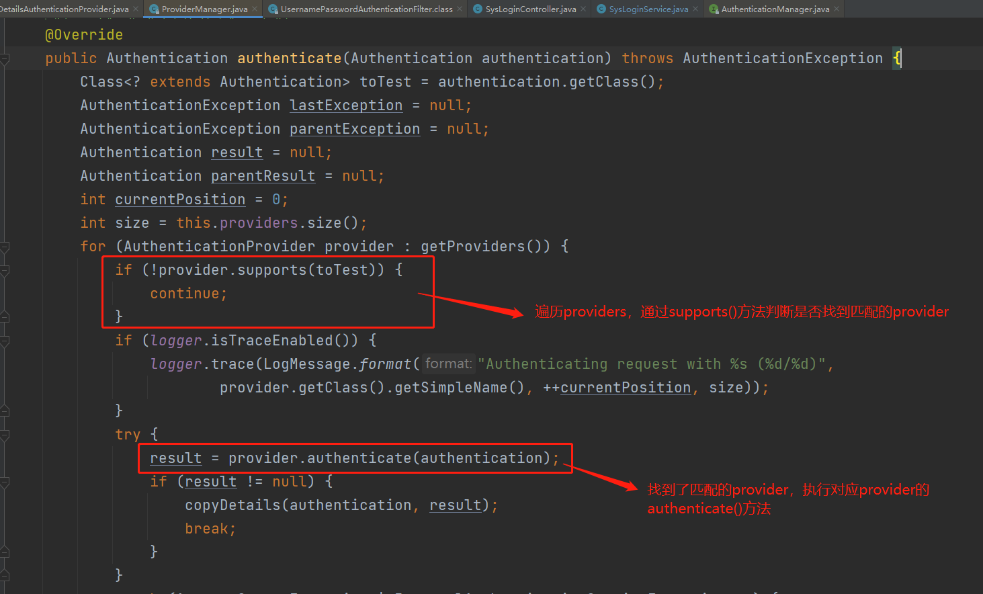This screenshot has height=594, width=983.
Task: Click the class icon on ProviderManager.java tab
Action: coord(154,9)
